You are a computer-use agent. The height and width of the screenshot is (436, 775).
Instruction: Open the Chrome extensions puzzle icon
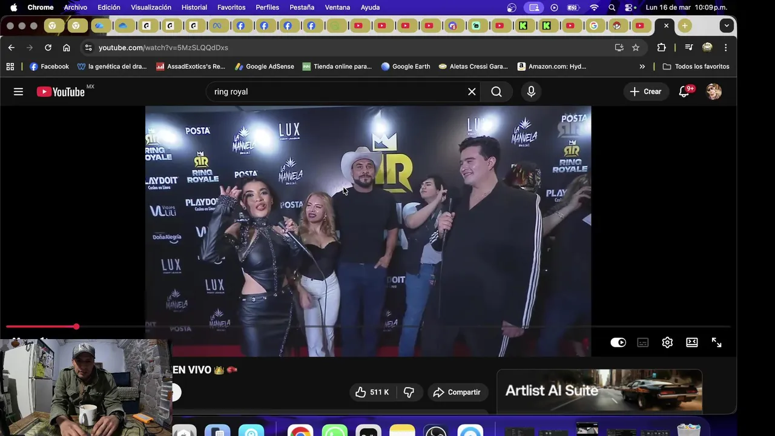pos(661,47)
